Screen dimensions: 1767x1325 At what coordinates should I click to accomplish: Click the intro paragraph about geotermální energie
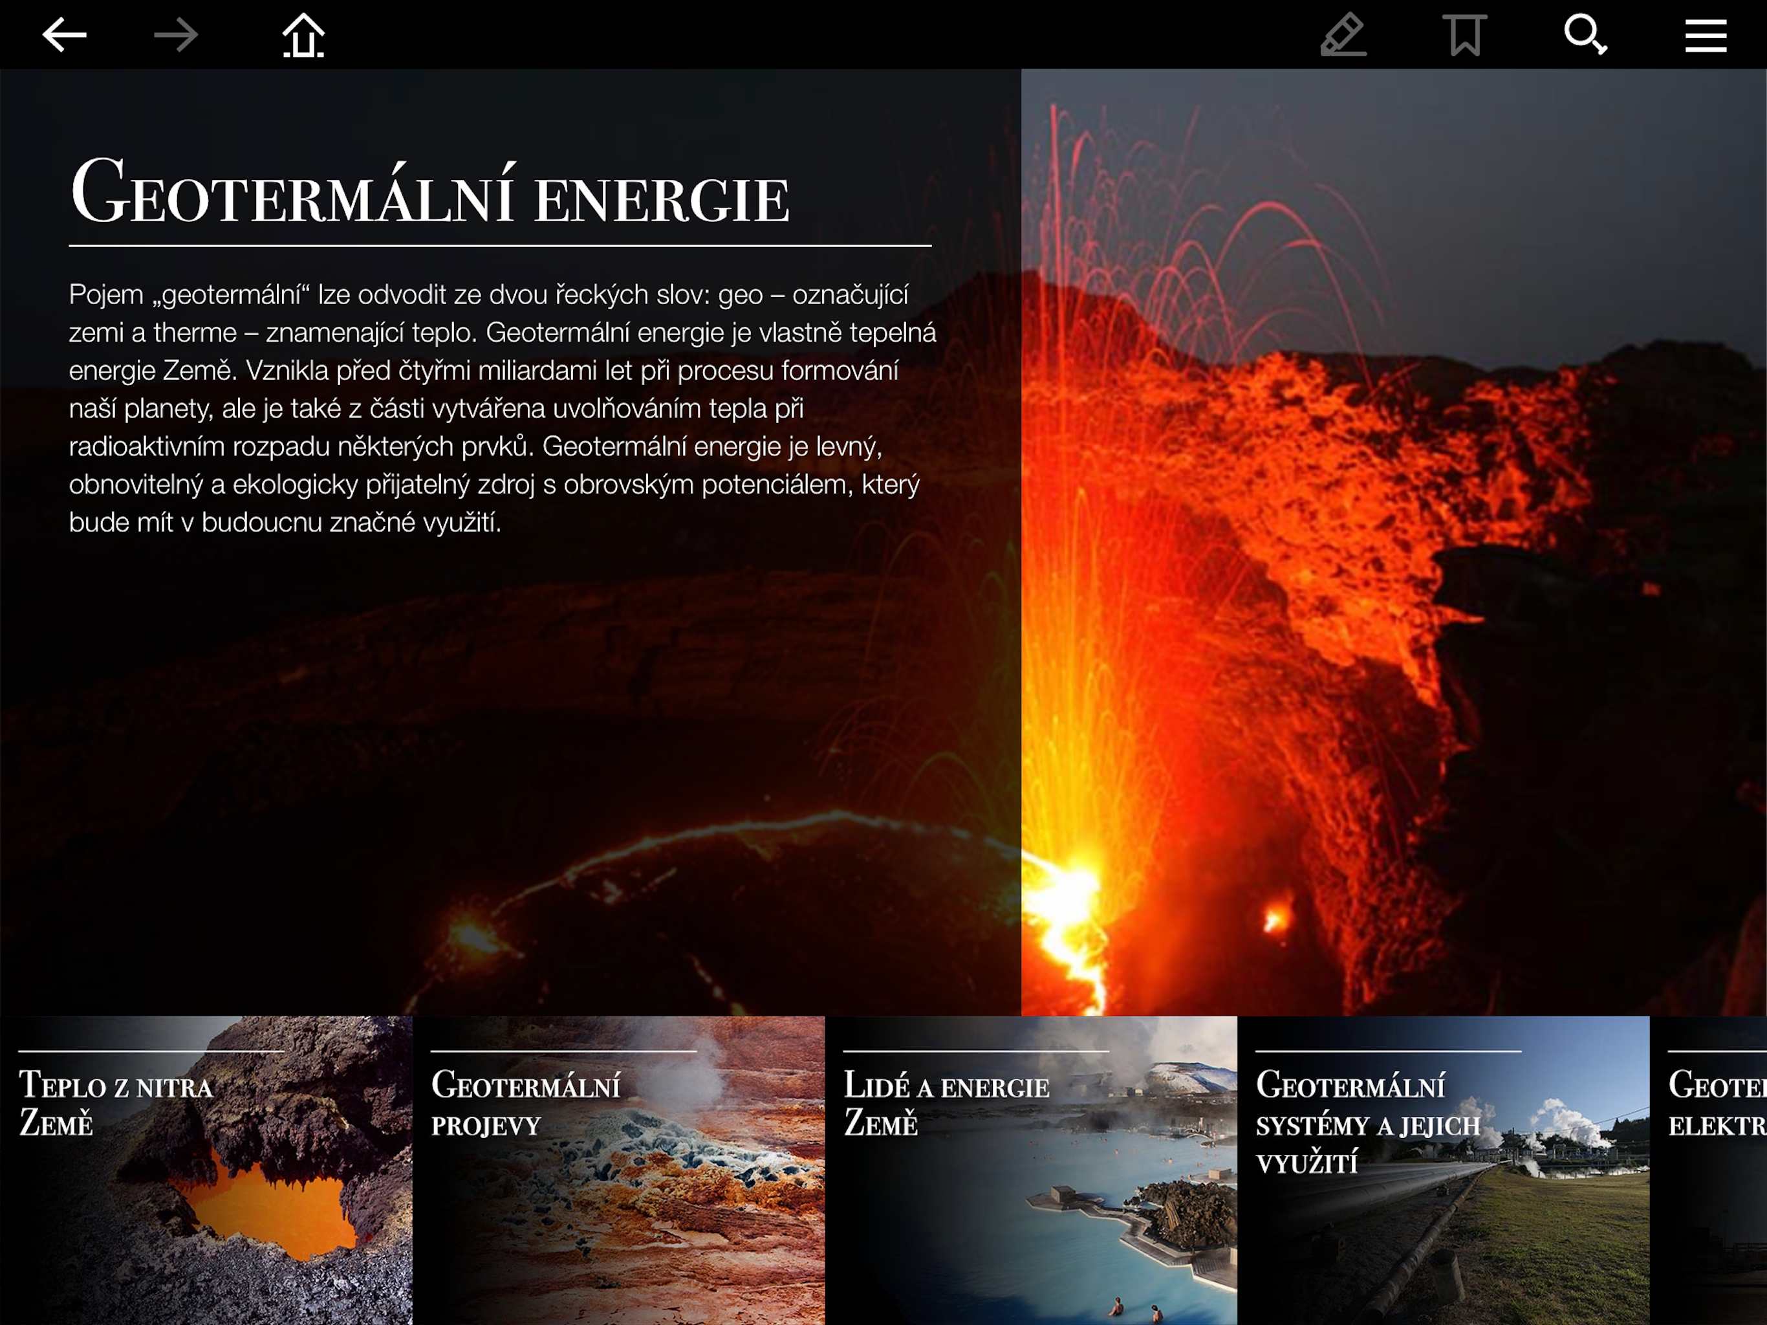(x=501, y=408)
